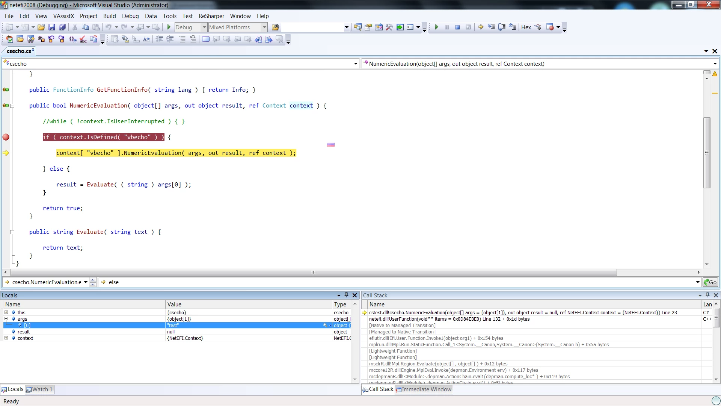The height and width of the screenshot is (406, 721).
Task: Collapse the args node in Locals
Action: pos(6,319)
